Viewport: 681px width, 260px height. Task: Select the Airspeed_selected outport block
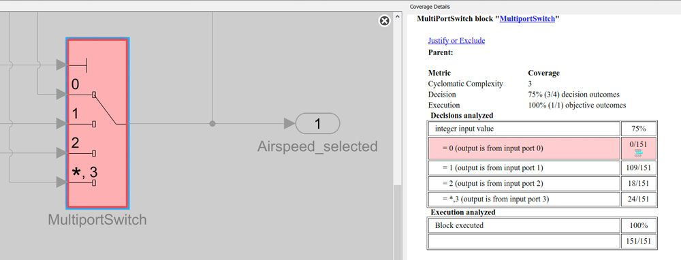point(317,124)
